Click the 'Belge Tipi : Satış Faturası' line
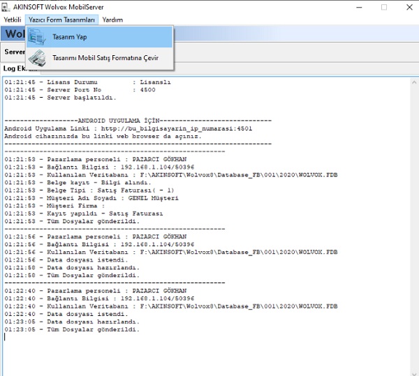 pos(89,190)
